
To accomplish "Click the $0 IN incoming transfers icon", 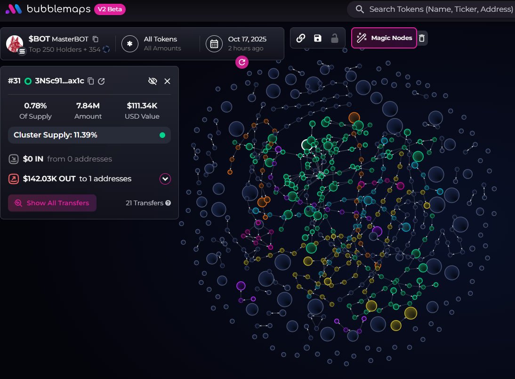I will pyautogui.click(x=14, y=159).
